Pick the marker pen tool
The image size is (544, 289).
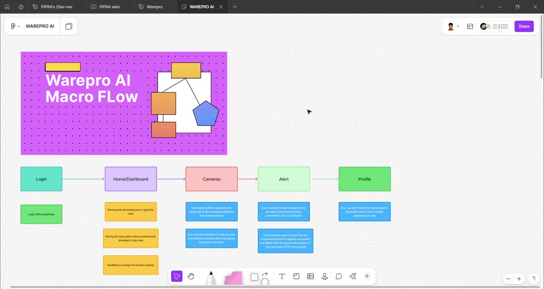click(211, 278)
